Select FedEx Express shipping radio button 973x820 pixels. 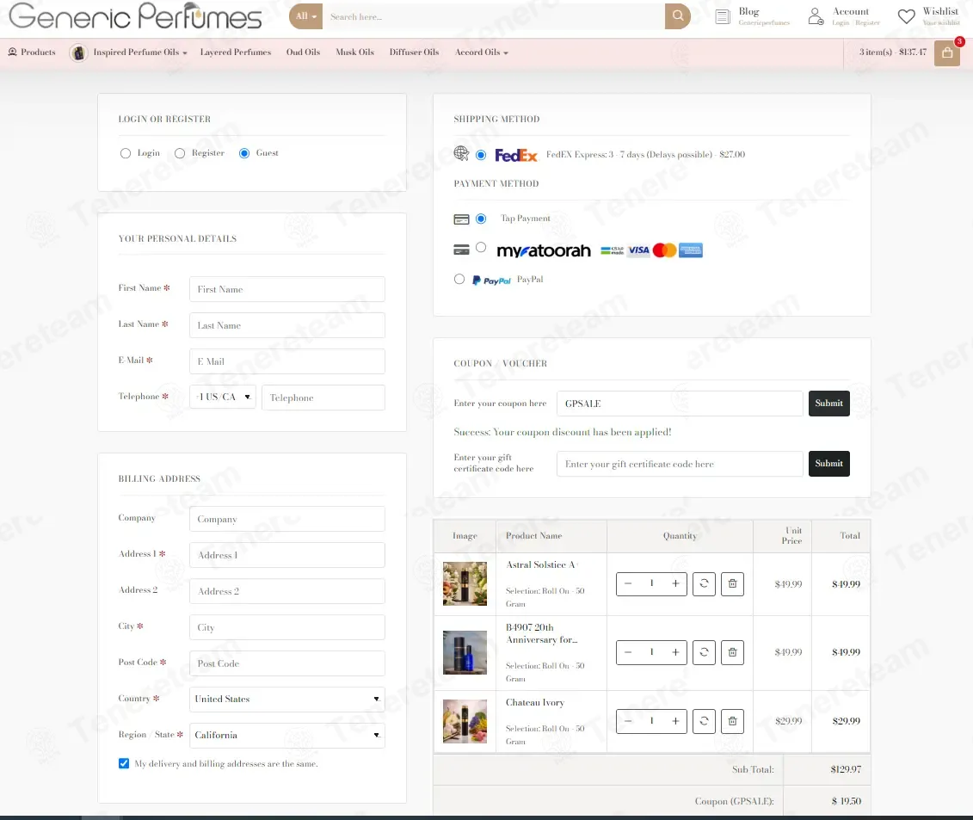coord(481,155)
